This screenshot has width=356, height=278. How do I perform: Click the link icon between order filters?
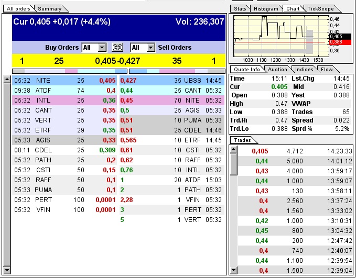point(118,48)
